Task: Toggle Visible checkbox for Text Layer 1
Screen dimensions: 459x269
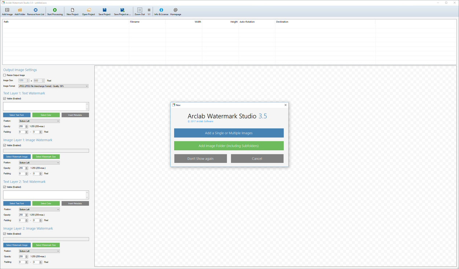Action: tap(5, 99)
